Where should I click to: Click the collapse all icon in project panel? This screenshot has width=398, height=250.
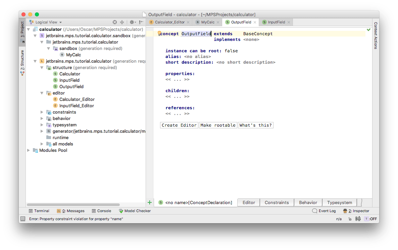point(122,22)
